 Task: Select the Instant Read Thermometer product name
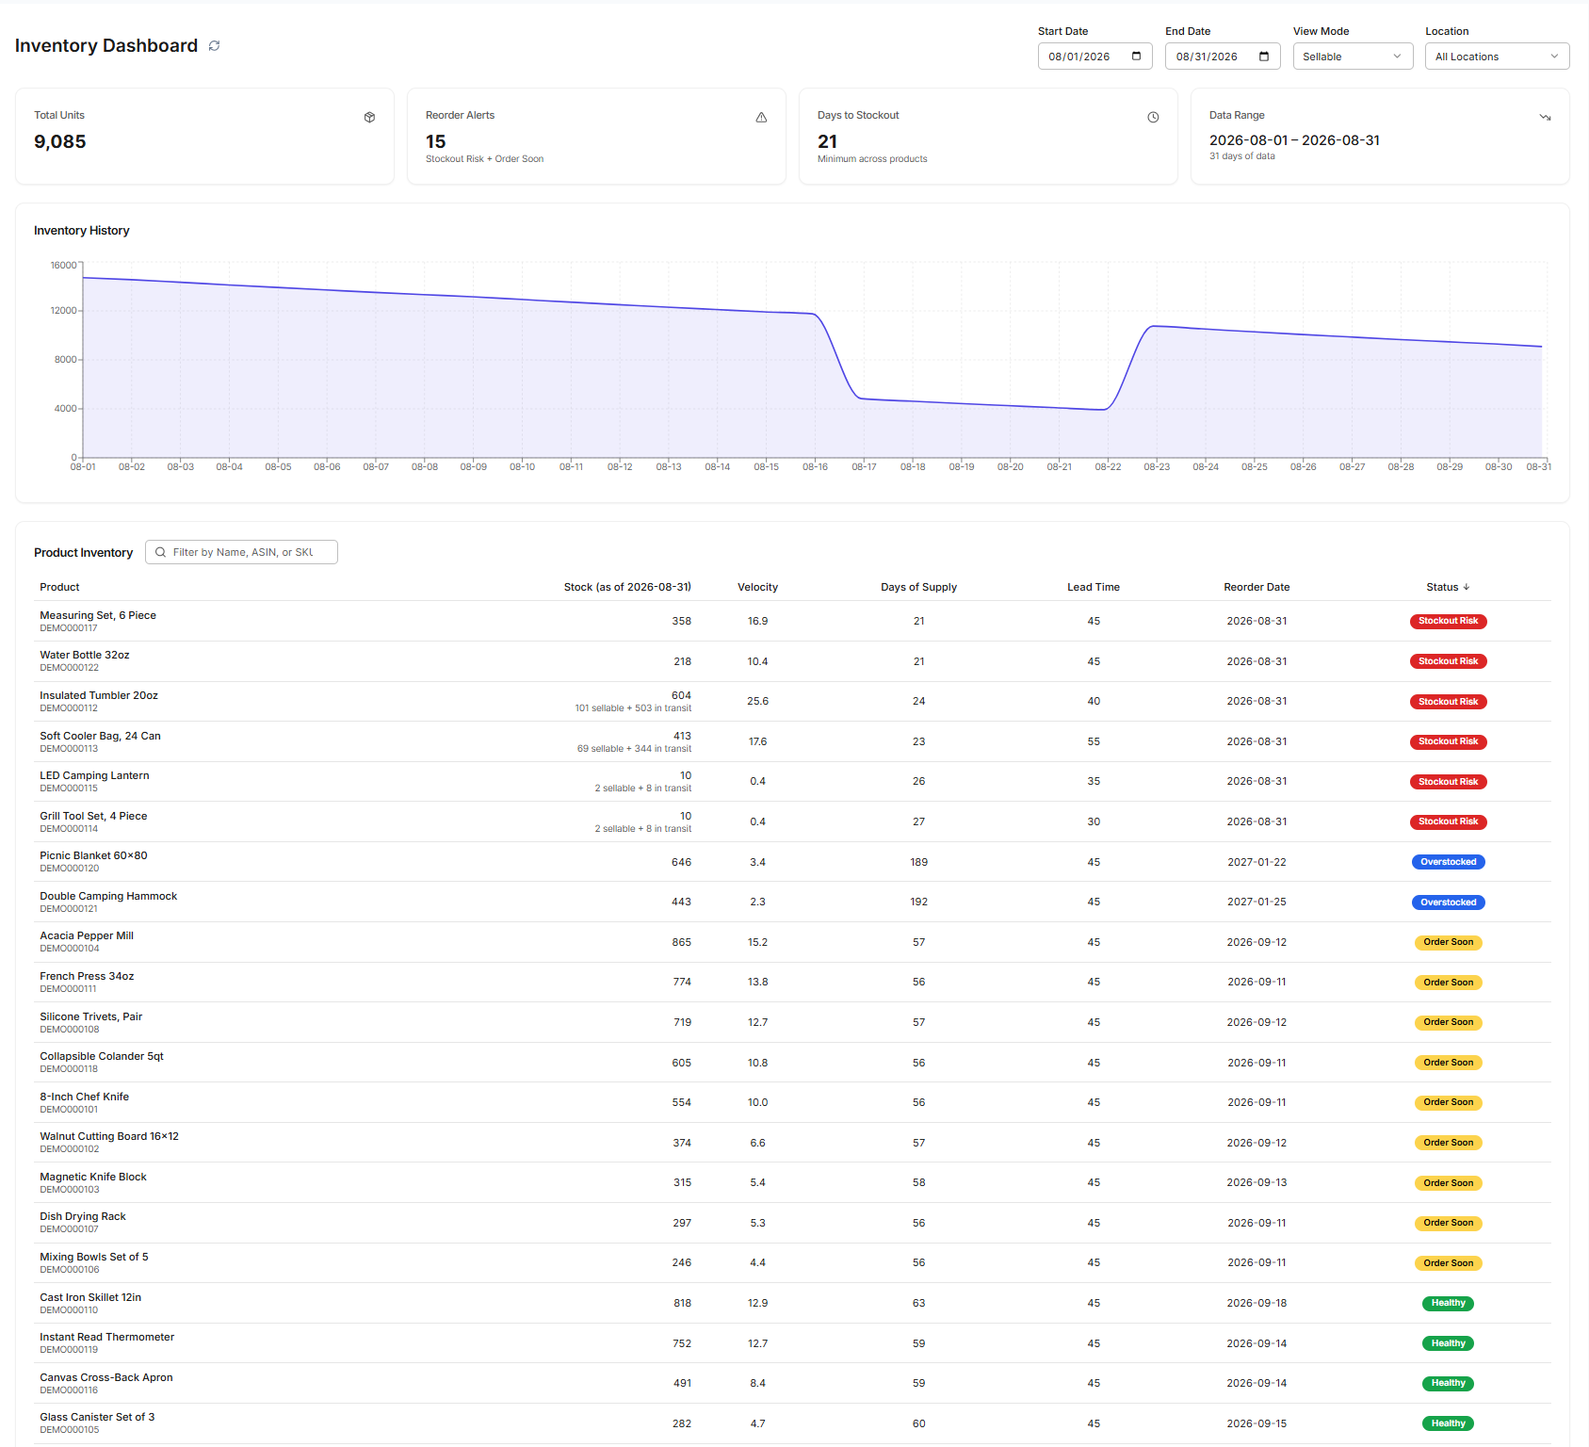click(x=107, y=1337)
